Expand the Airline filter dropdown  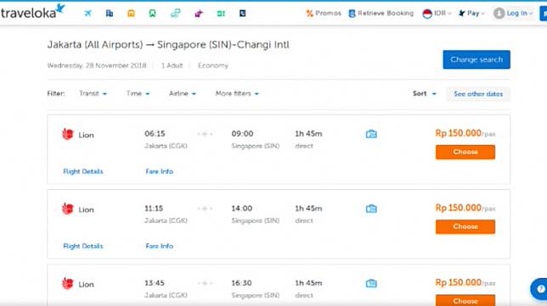(182, 93)
